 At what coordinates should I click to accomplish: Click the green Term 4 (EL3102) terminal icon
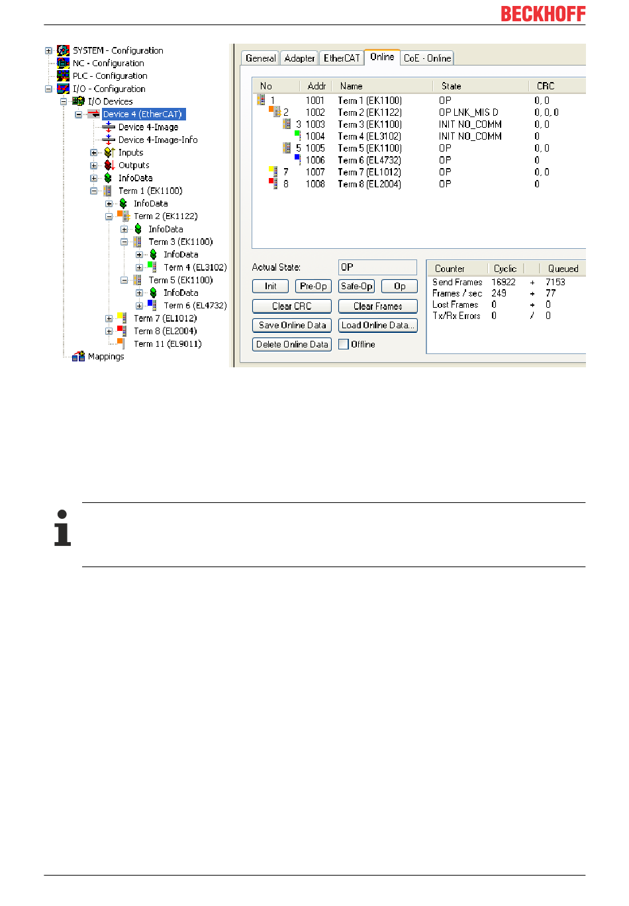click(152, 267)
